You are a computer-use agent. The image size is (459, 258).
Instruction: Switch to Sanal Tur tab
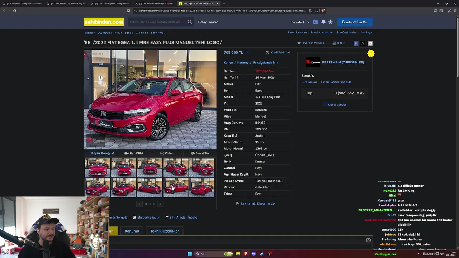tap(200, 153)
